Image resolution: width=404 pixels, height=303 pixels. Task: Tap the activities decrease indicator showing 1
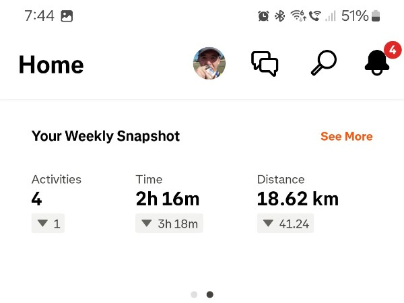click(48, 224)
